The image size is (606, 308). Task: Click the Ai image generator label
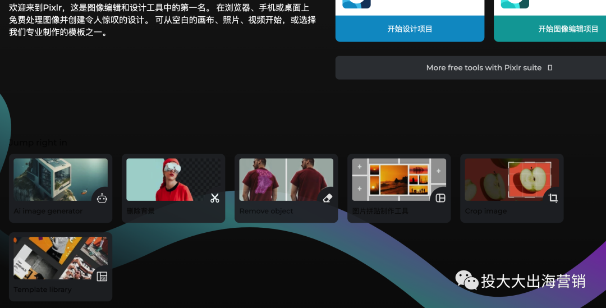tap(48, 211)
